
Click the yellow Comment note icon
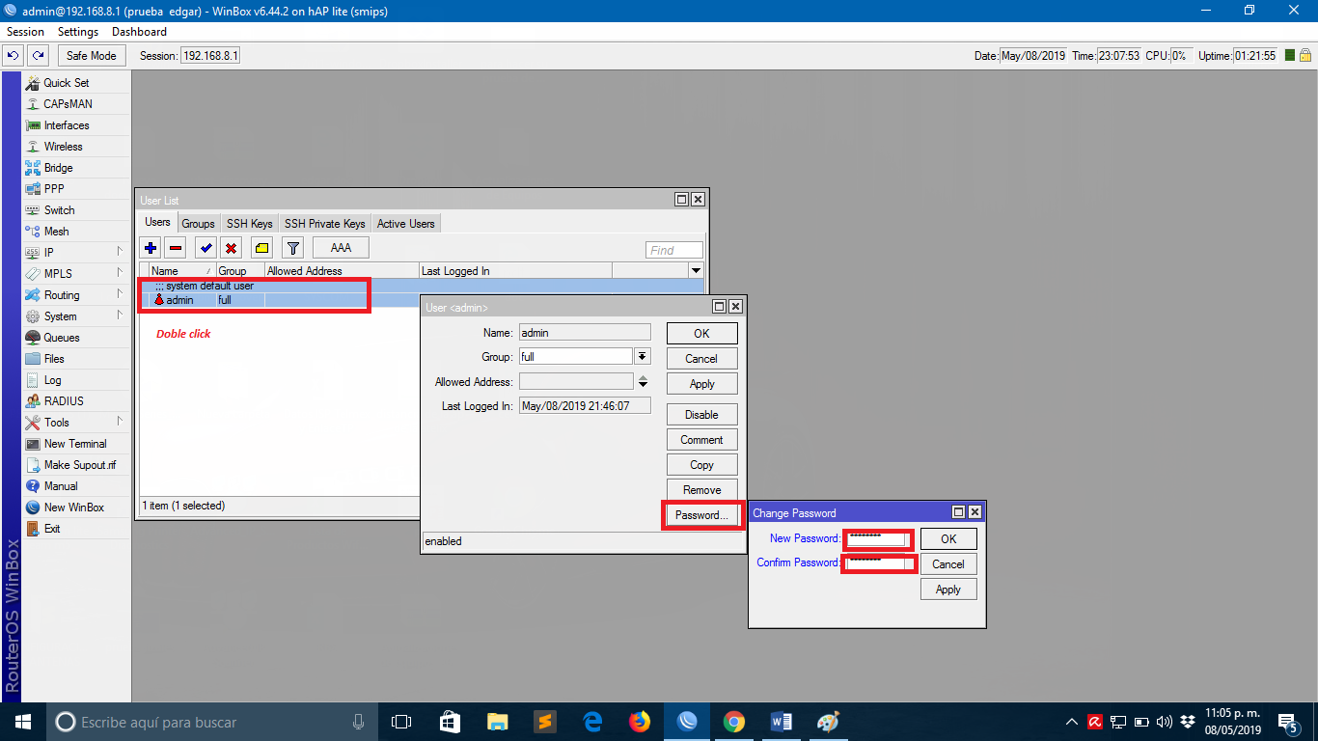click(261, 248)
